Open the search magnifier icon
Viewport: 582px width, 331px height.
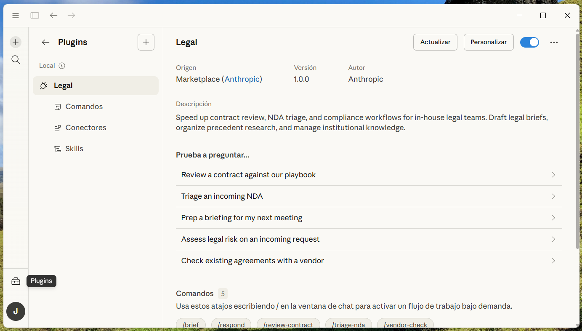(16, 60)
